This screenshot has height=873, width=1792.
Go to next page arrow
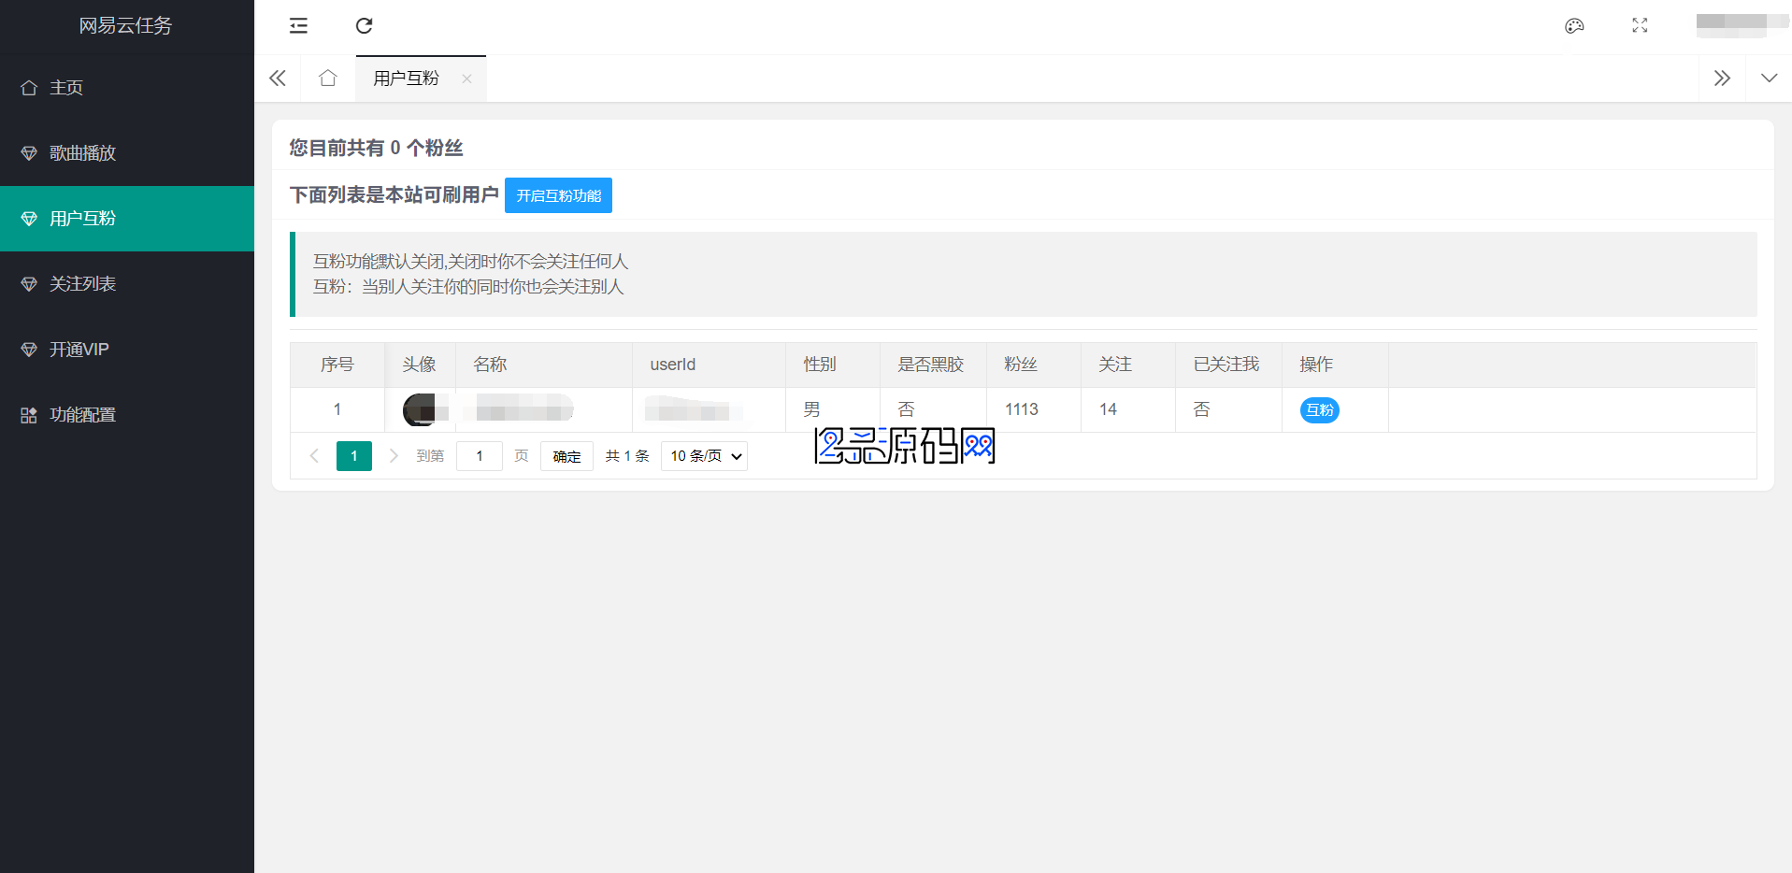pos(394,456)
